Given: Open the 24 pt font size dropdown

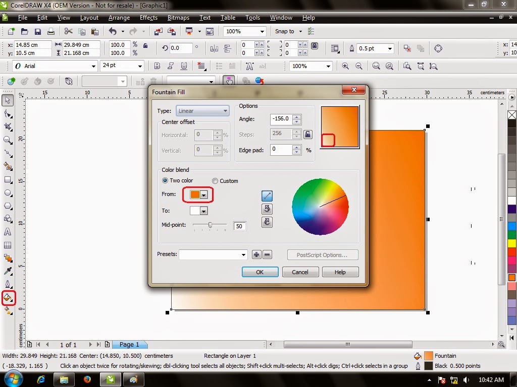Looking at the screenshot, I should (140, 66).
